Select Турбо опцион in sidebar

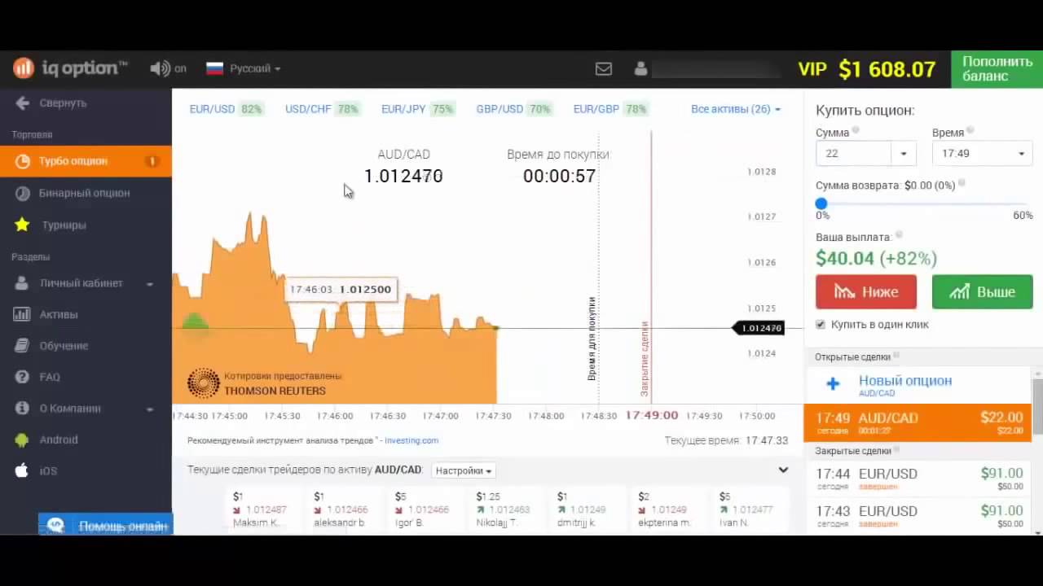point(86,161)
